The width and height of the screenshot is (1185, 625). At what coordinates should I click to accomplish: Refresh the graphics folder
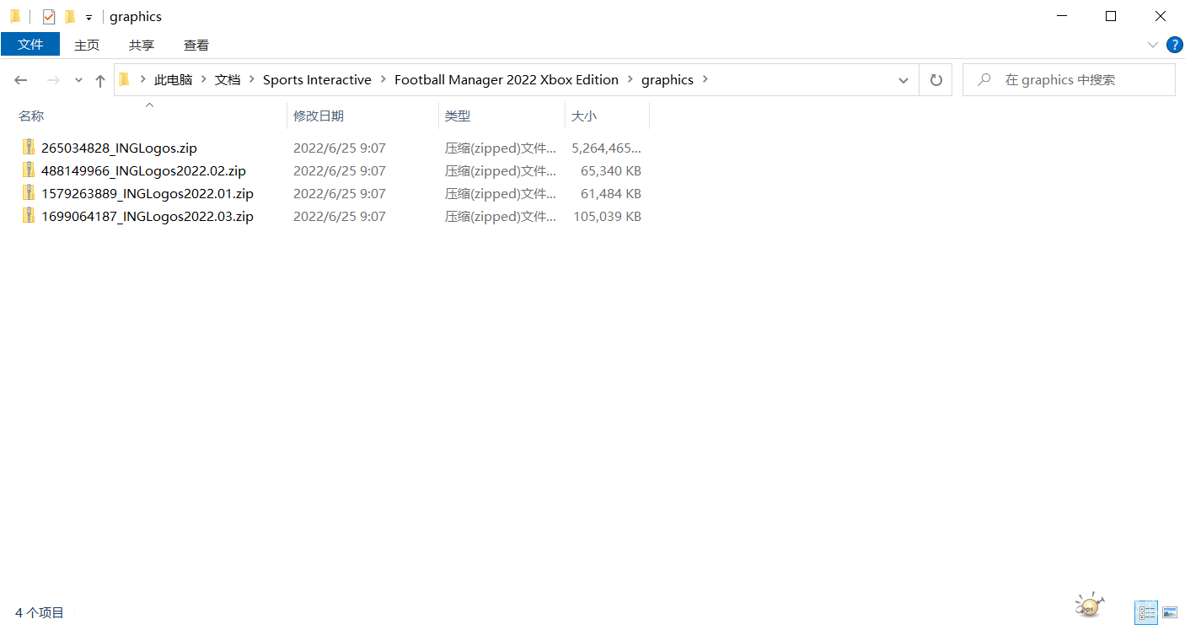(936, 80)
